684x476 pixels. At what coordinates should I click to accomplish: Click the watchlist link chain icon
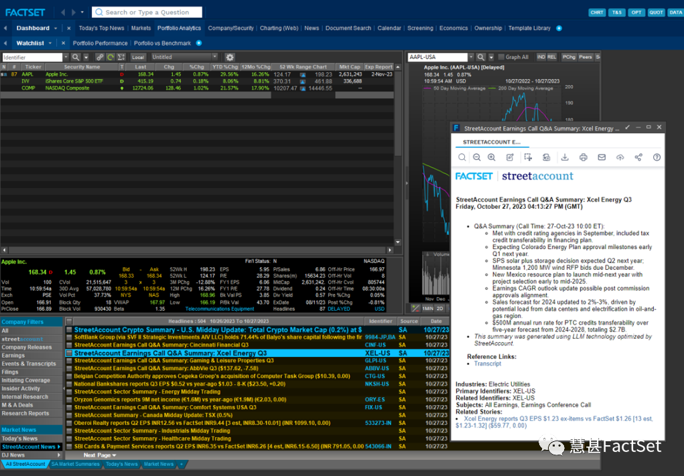click(x=100, y=57)
